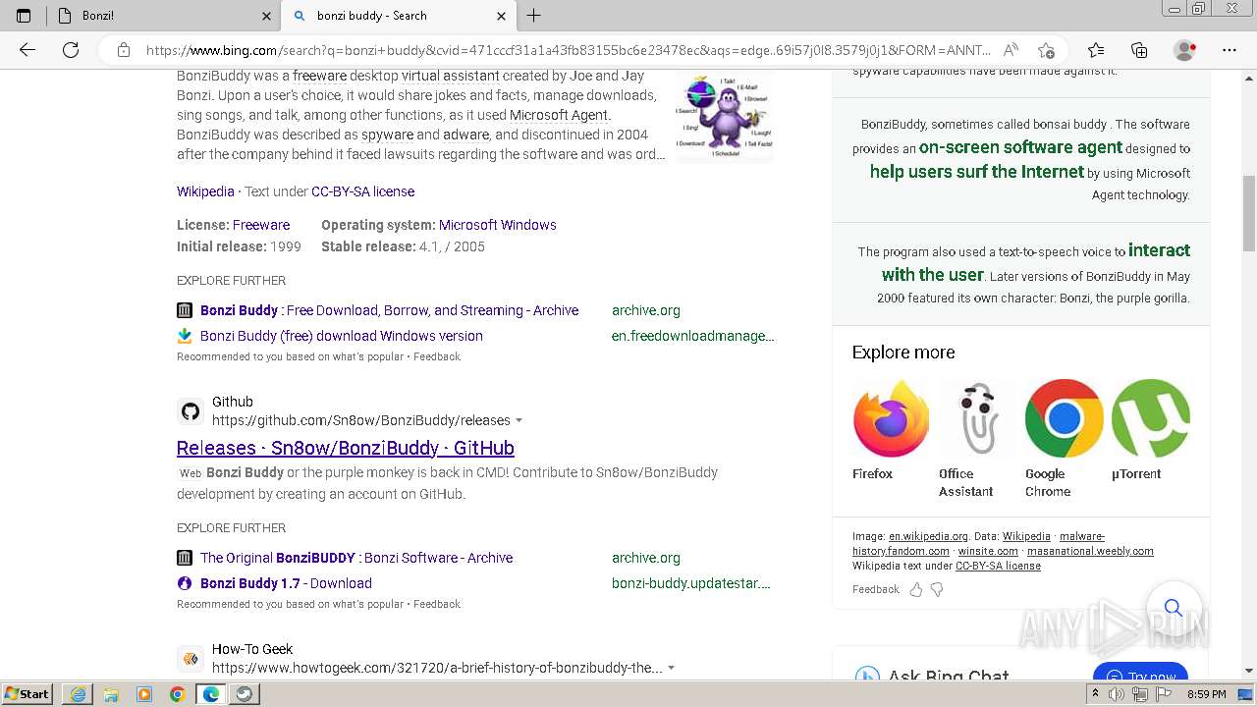Viewport: 1257px width, 707px height.
Task: Click the GitHub favicon icon
Action: tap(191, 410)
